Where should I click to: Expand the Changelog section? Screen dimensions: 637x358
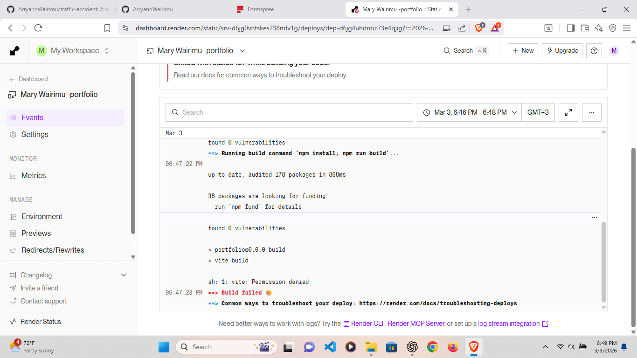point(68,275)
